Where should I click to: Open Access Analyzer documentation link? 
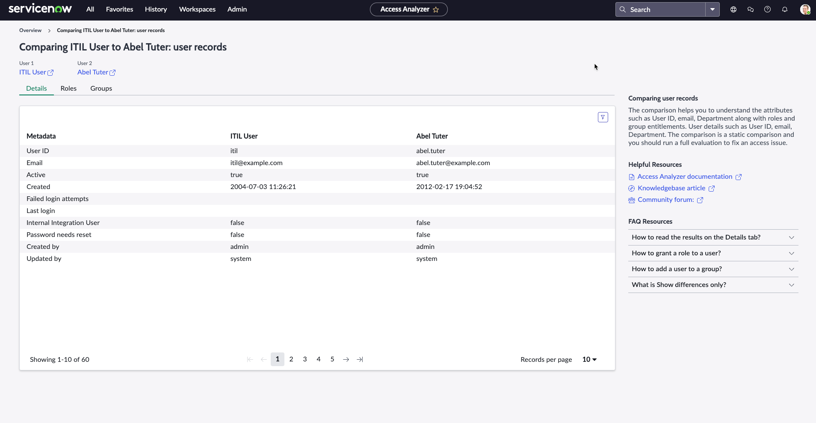[685, 177]
